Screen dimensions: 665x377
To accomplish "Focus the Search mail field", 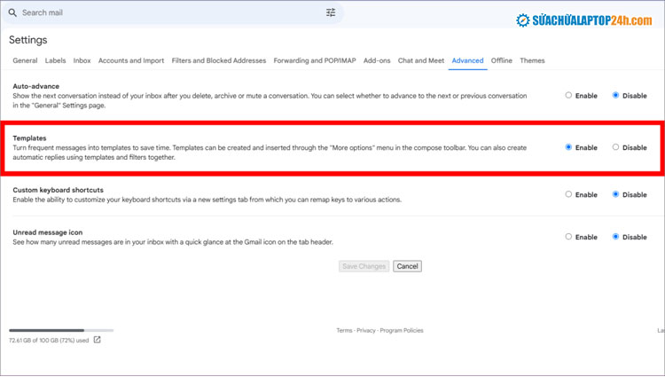I will [172, 12].
